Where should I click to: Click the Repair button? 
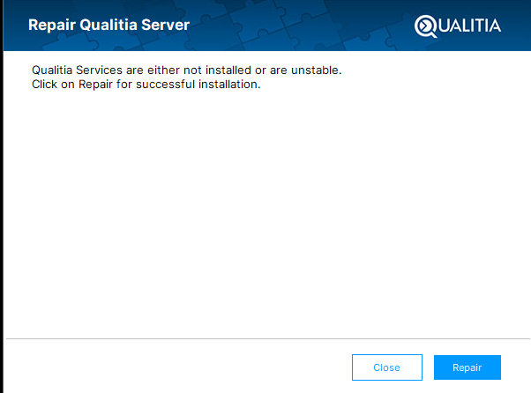pos(467,367)
